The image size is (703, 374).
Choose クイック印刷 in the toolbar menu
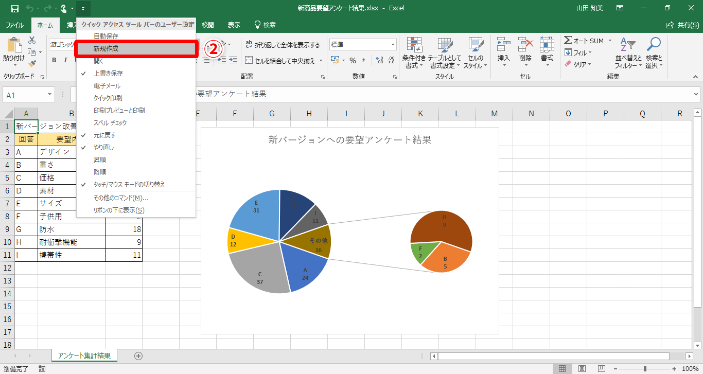(x=136, y=98)
